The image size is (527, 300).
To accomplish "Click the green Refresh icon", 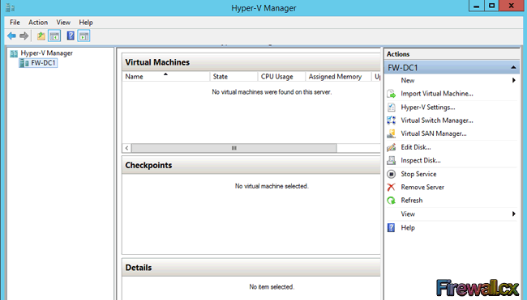I will pos(392,201).
